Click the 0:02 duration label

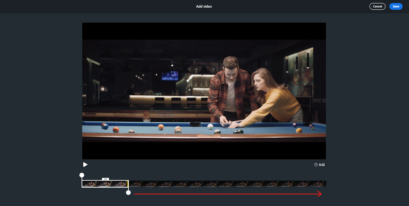(x=322, y=165)
